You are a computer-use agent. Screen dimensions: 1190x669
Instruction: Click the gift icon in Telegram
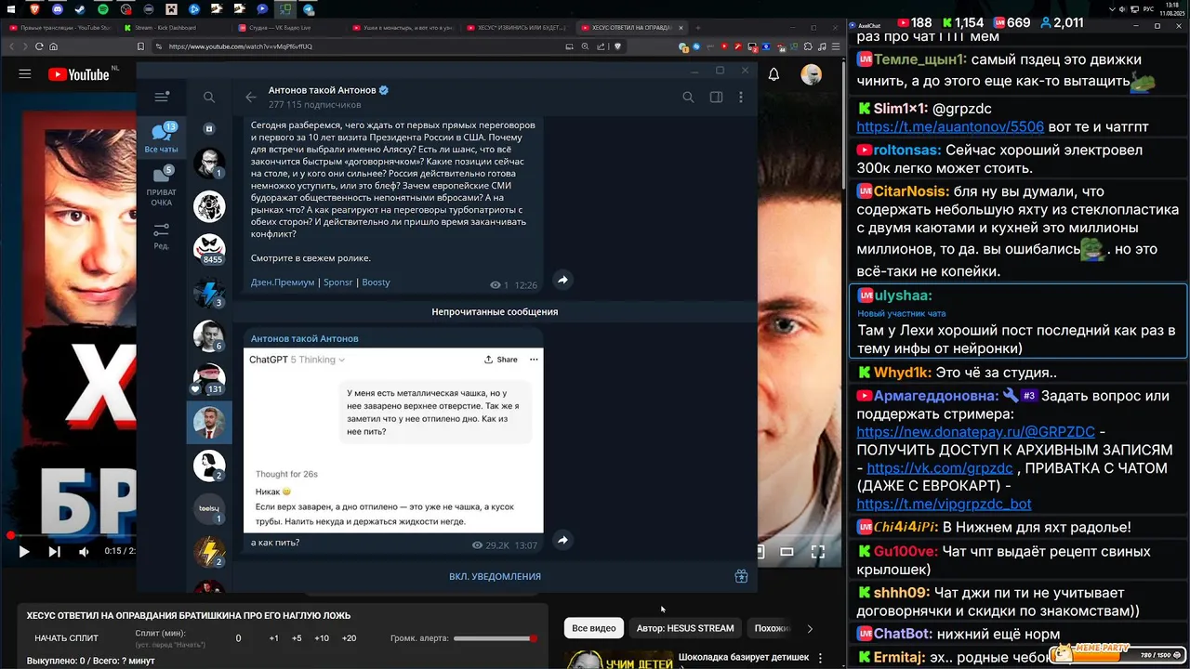pyautogui.click(x=741, y=576)
